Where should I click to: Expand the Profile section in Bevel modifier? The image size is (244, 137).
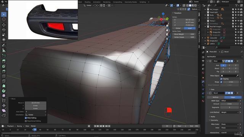(212, 117)
